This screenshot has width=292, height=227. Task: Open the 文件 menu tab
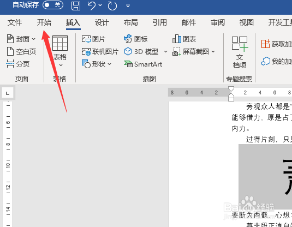15,22
